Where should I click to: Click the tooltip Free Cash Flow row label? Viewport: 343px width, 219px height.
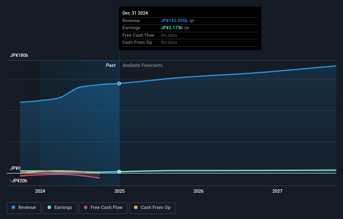[x=138, y=35]
